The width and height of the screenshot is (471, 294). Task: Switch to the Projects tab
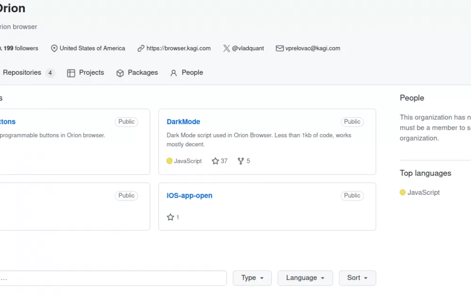(86, 72)
